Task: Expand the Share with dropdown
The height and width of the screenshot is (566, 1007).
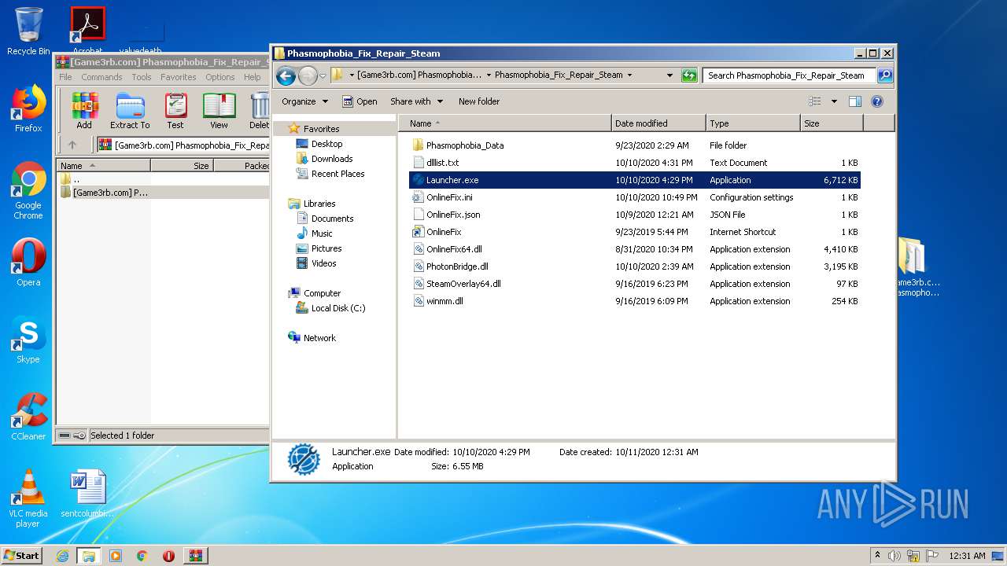Action: point(416,101)
